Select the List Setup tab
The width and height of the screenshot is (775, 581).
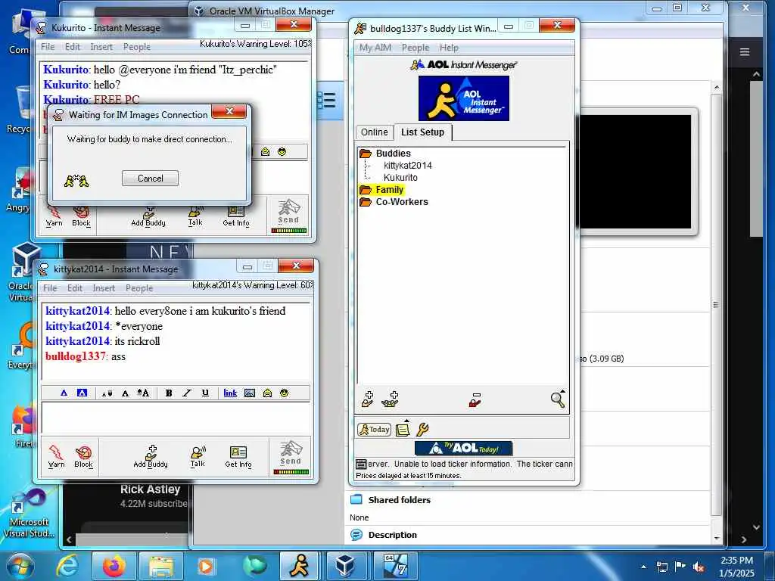coord(422,132)
